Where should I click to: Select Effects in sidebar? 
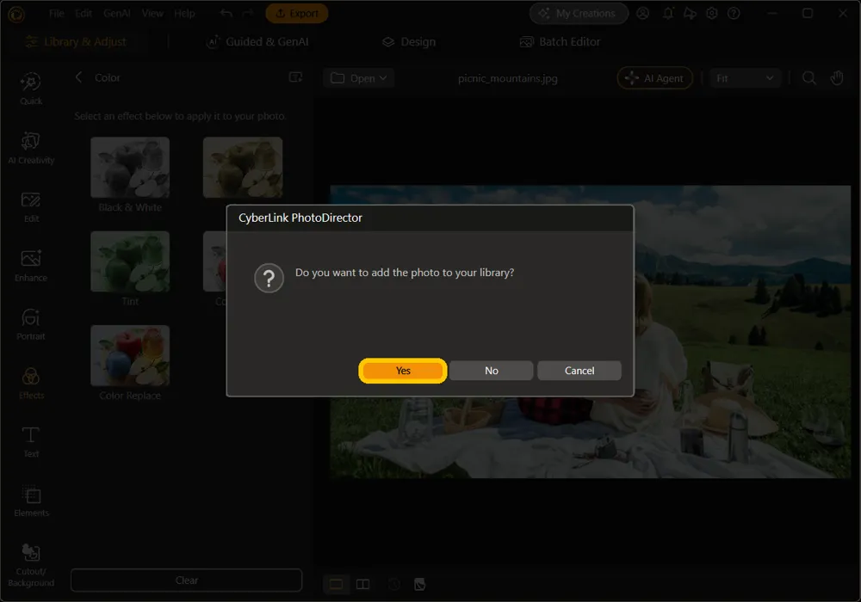tap(31, 384)
